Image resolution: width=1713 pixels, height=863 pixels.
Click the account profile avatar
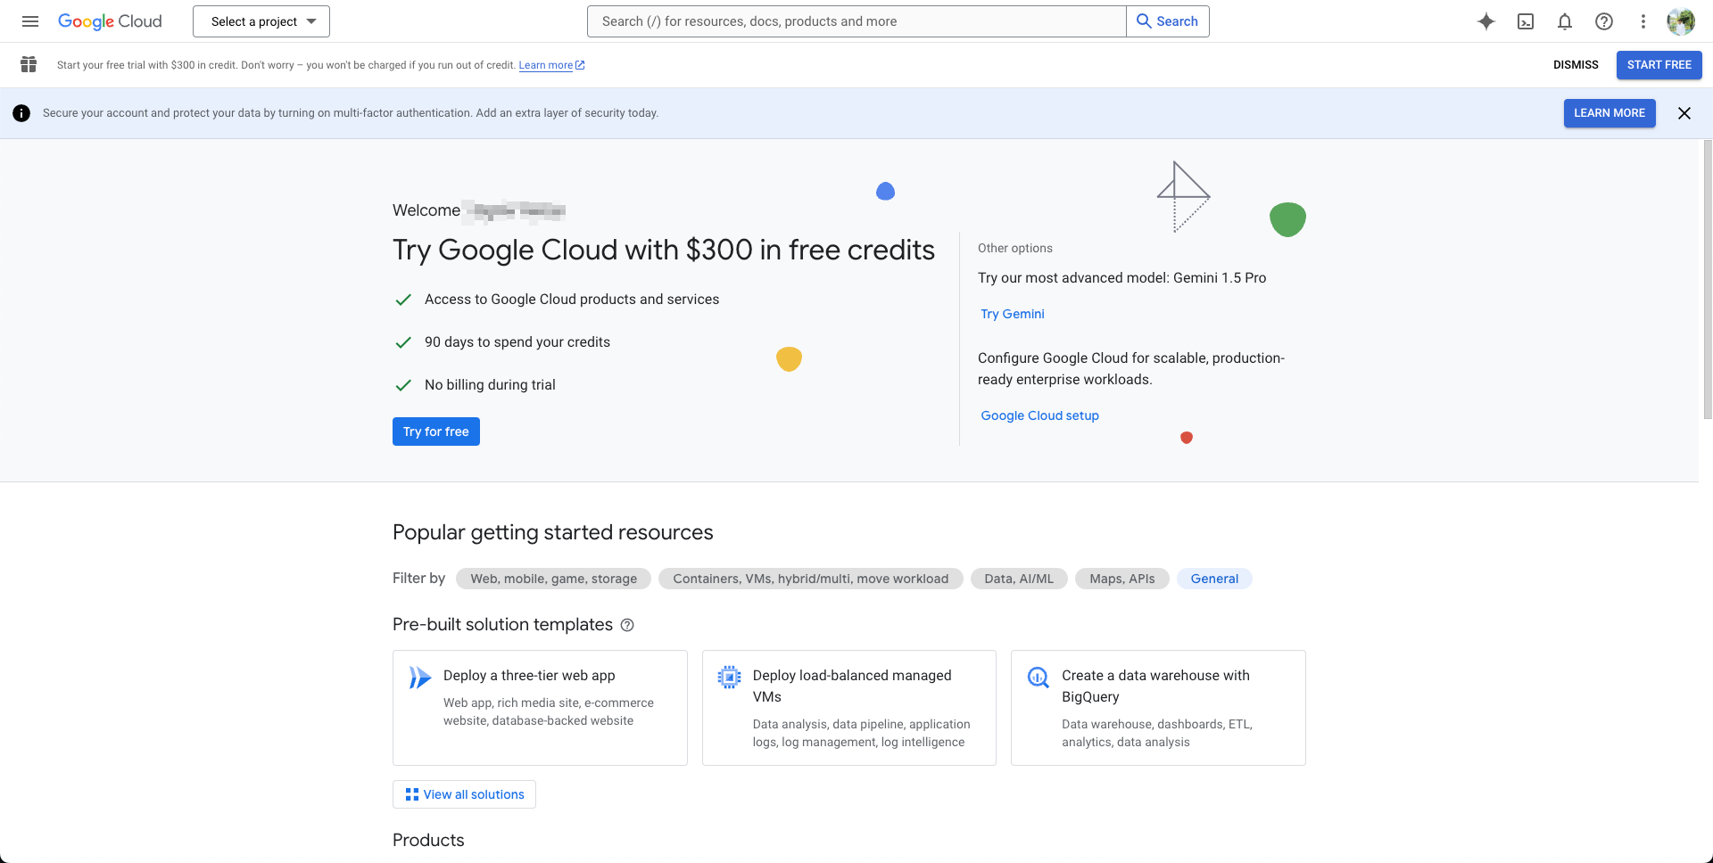1681,21
